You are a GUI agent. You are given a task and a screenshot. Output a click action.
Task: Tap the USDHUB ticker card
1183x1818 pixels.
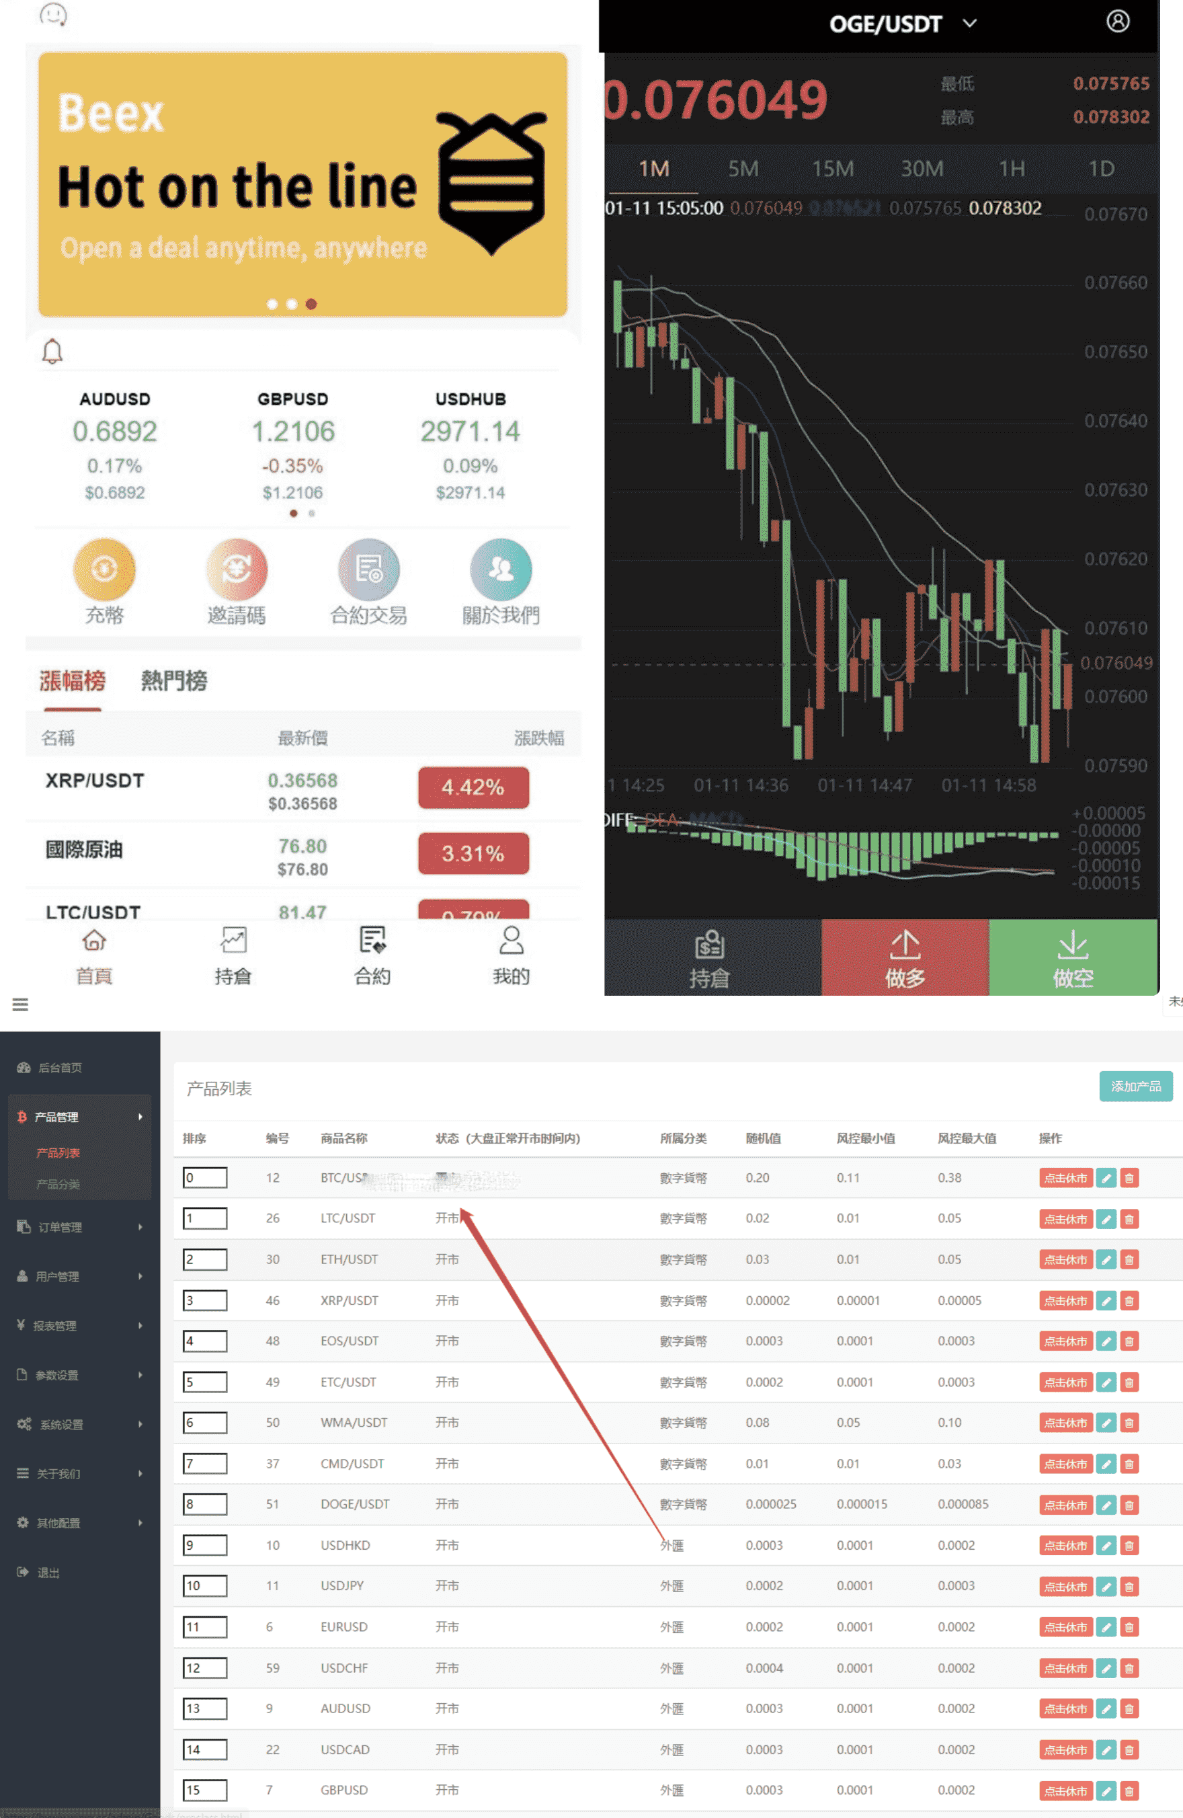pos(471,445)
